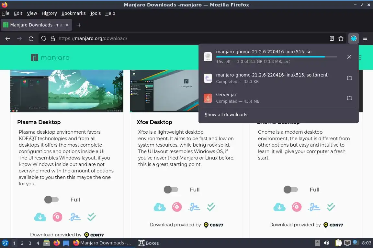Click the Xfce torrent disc icon

pos(177,207)
